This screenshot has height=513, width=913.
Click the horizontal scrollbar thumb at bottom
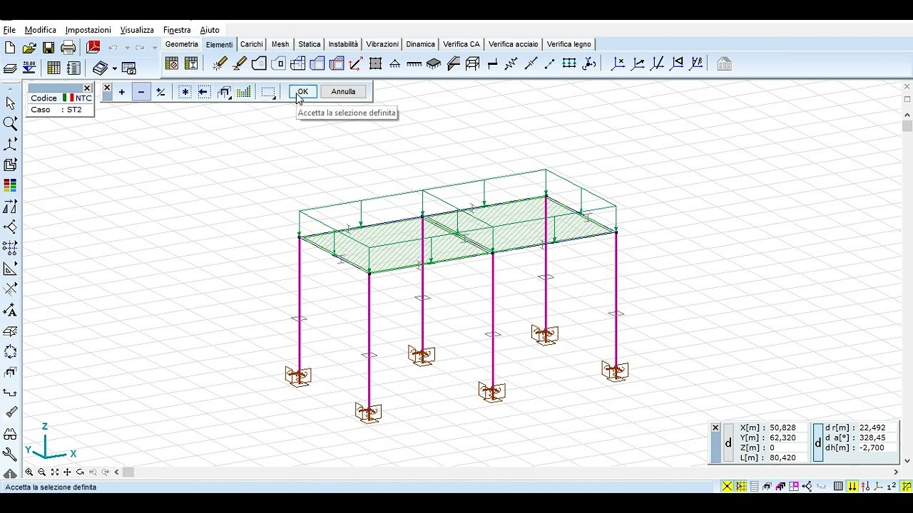128,472
